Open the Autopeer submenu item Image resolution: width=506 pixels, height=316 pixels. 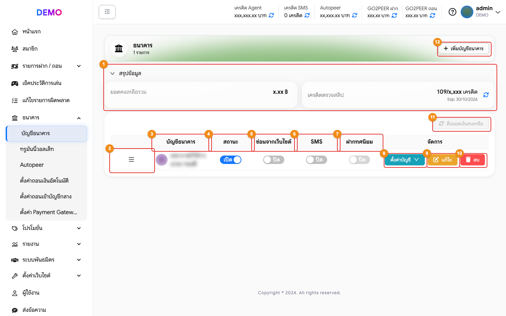coord(46,165)
